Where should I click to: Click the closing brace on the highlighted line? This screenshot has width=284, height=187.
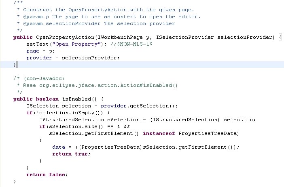pyautogui.click(x=15, y=65)
